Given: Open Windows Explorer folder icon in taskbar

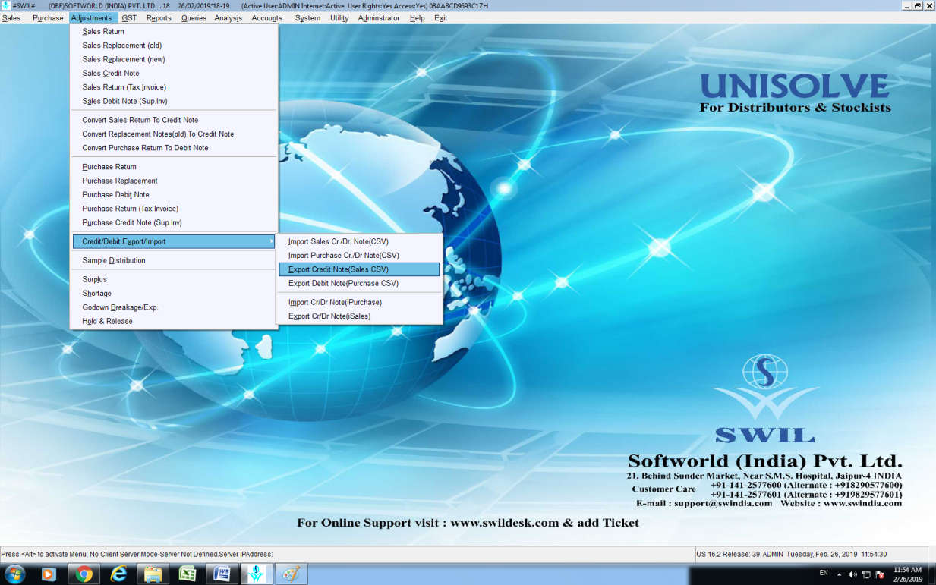Looking at the screenshot, I should [153, 574].
